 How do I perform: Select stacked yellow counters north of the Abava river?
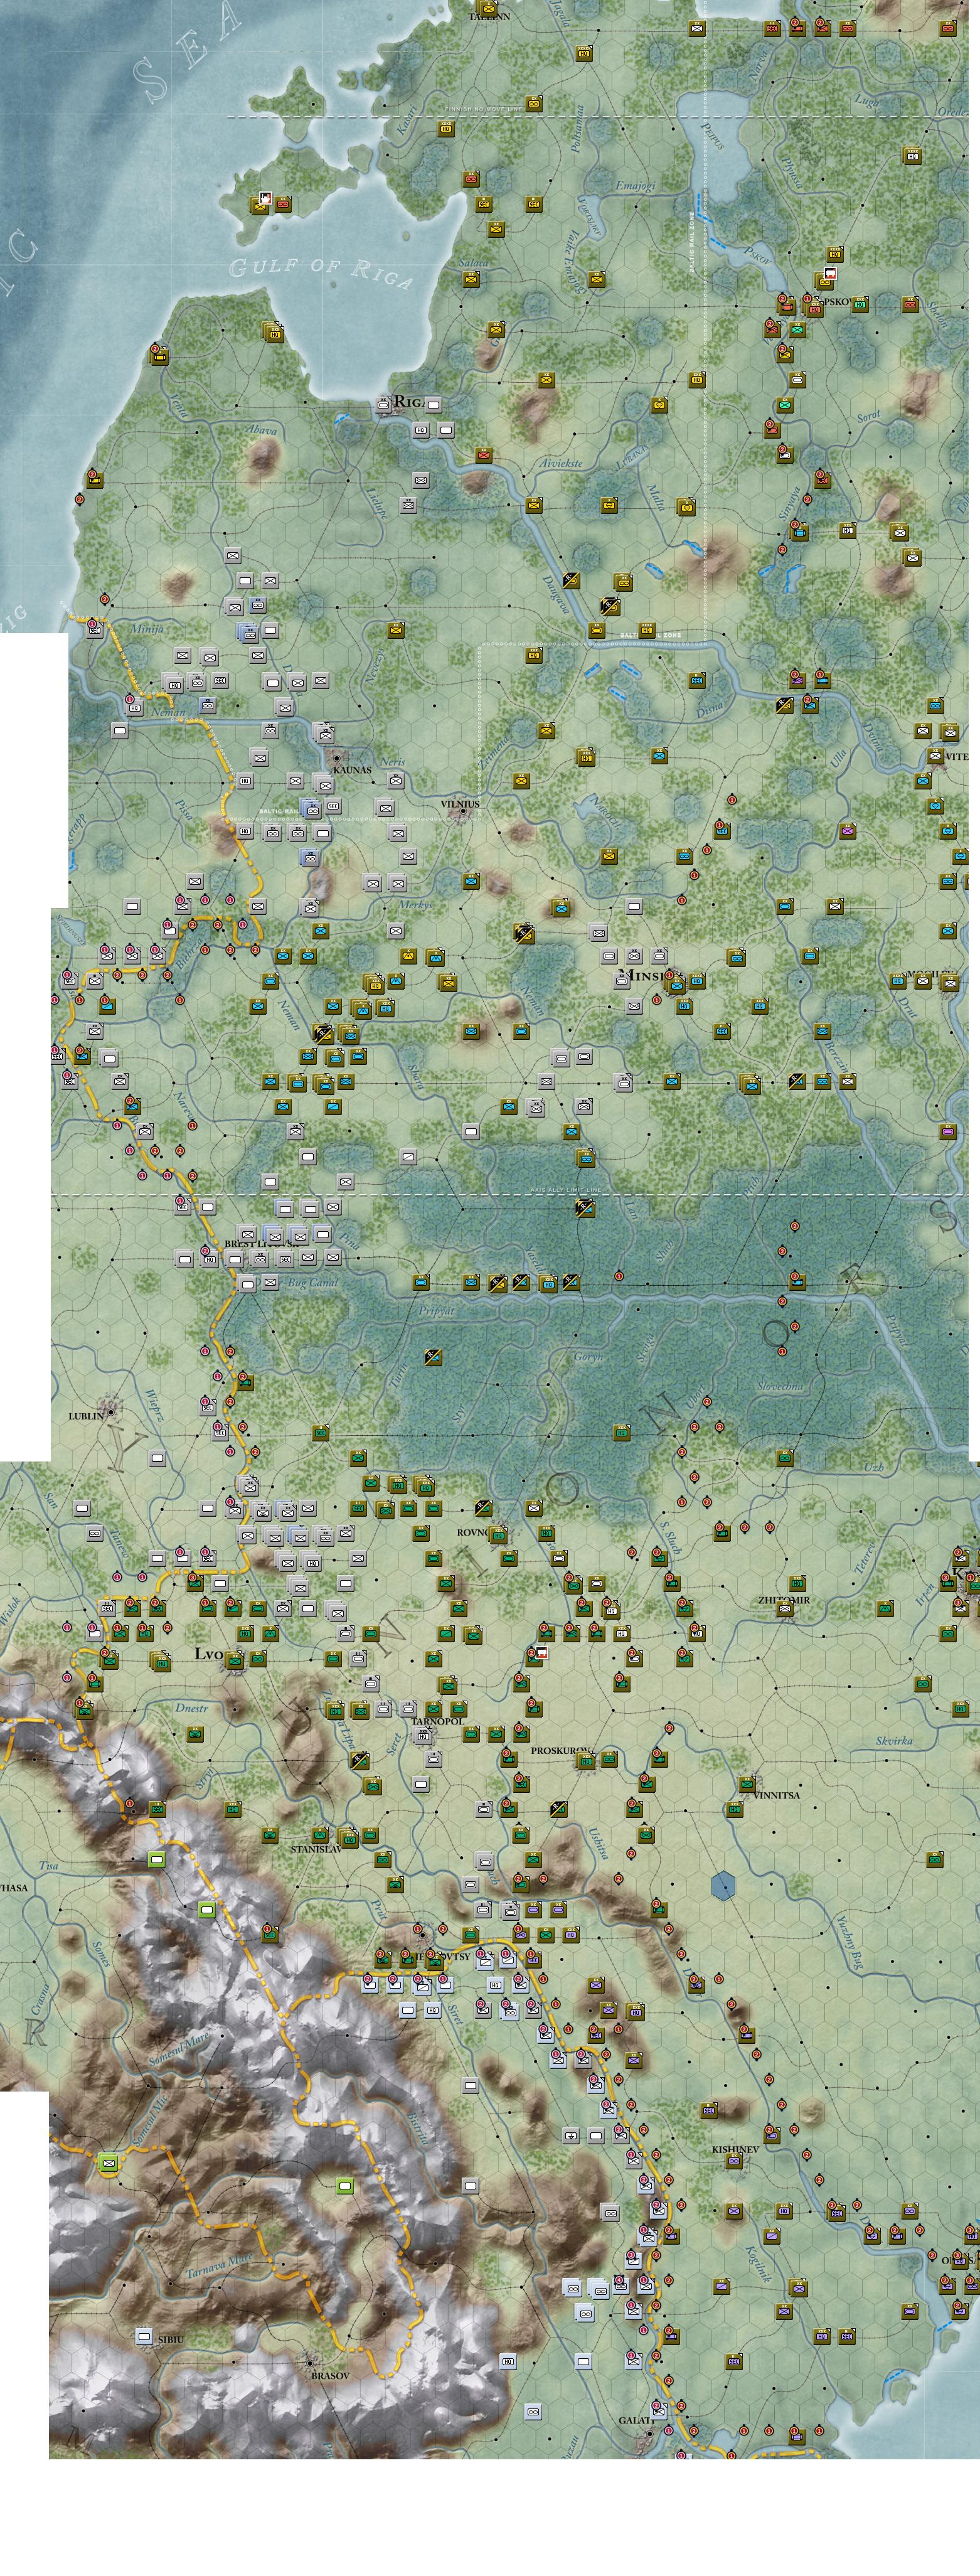(x=272, y=332)
